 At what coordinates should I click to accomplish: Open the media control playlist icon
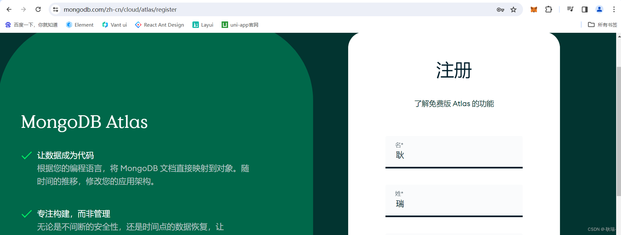tap(570, 9)
